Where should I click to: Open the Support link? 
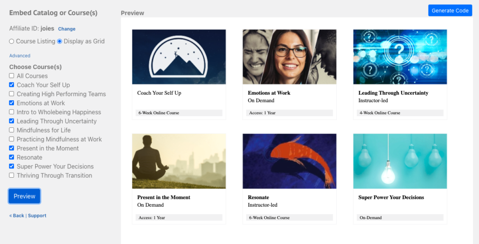[37, 216]
